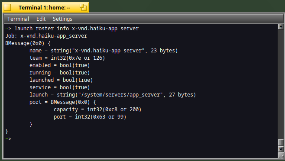Click the scrollbar thumb near the bottom
This screenshot has width=285, height=161.
(x=281, y=143)
